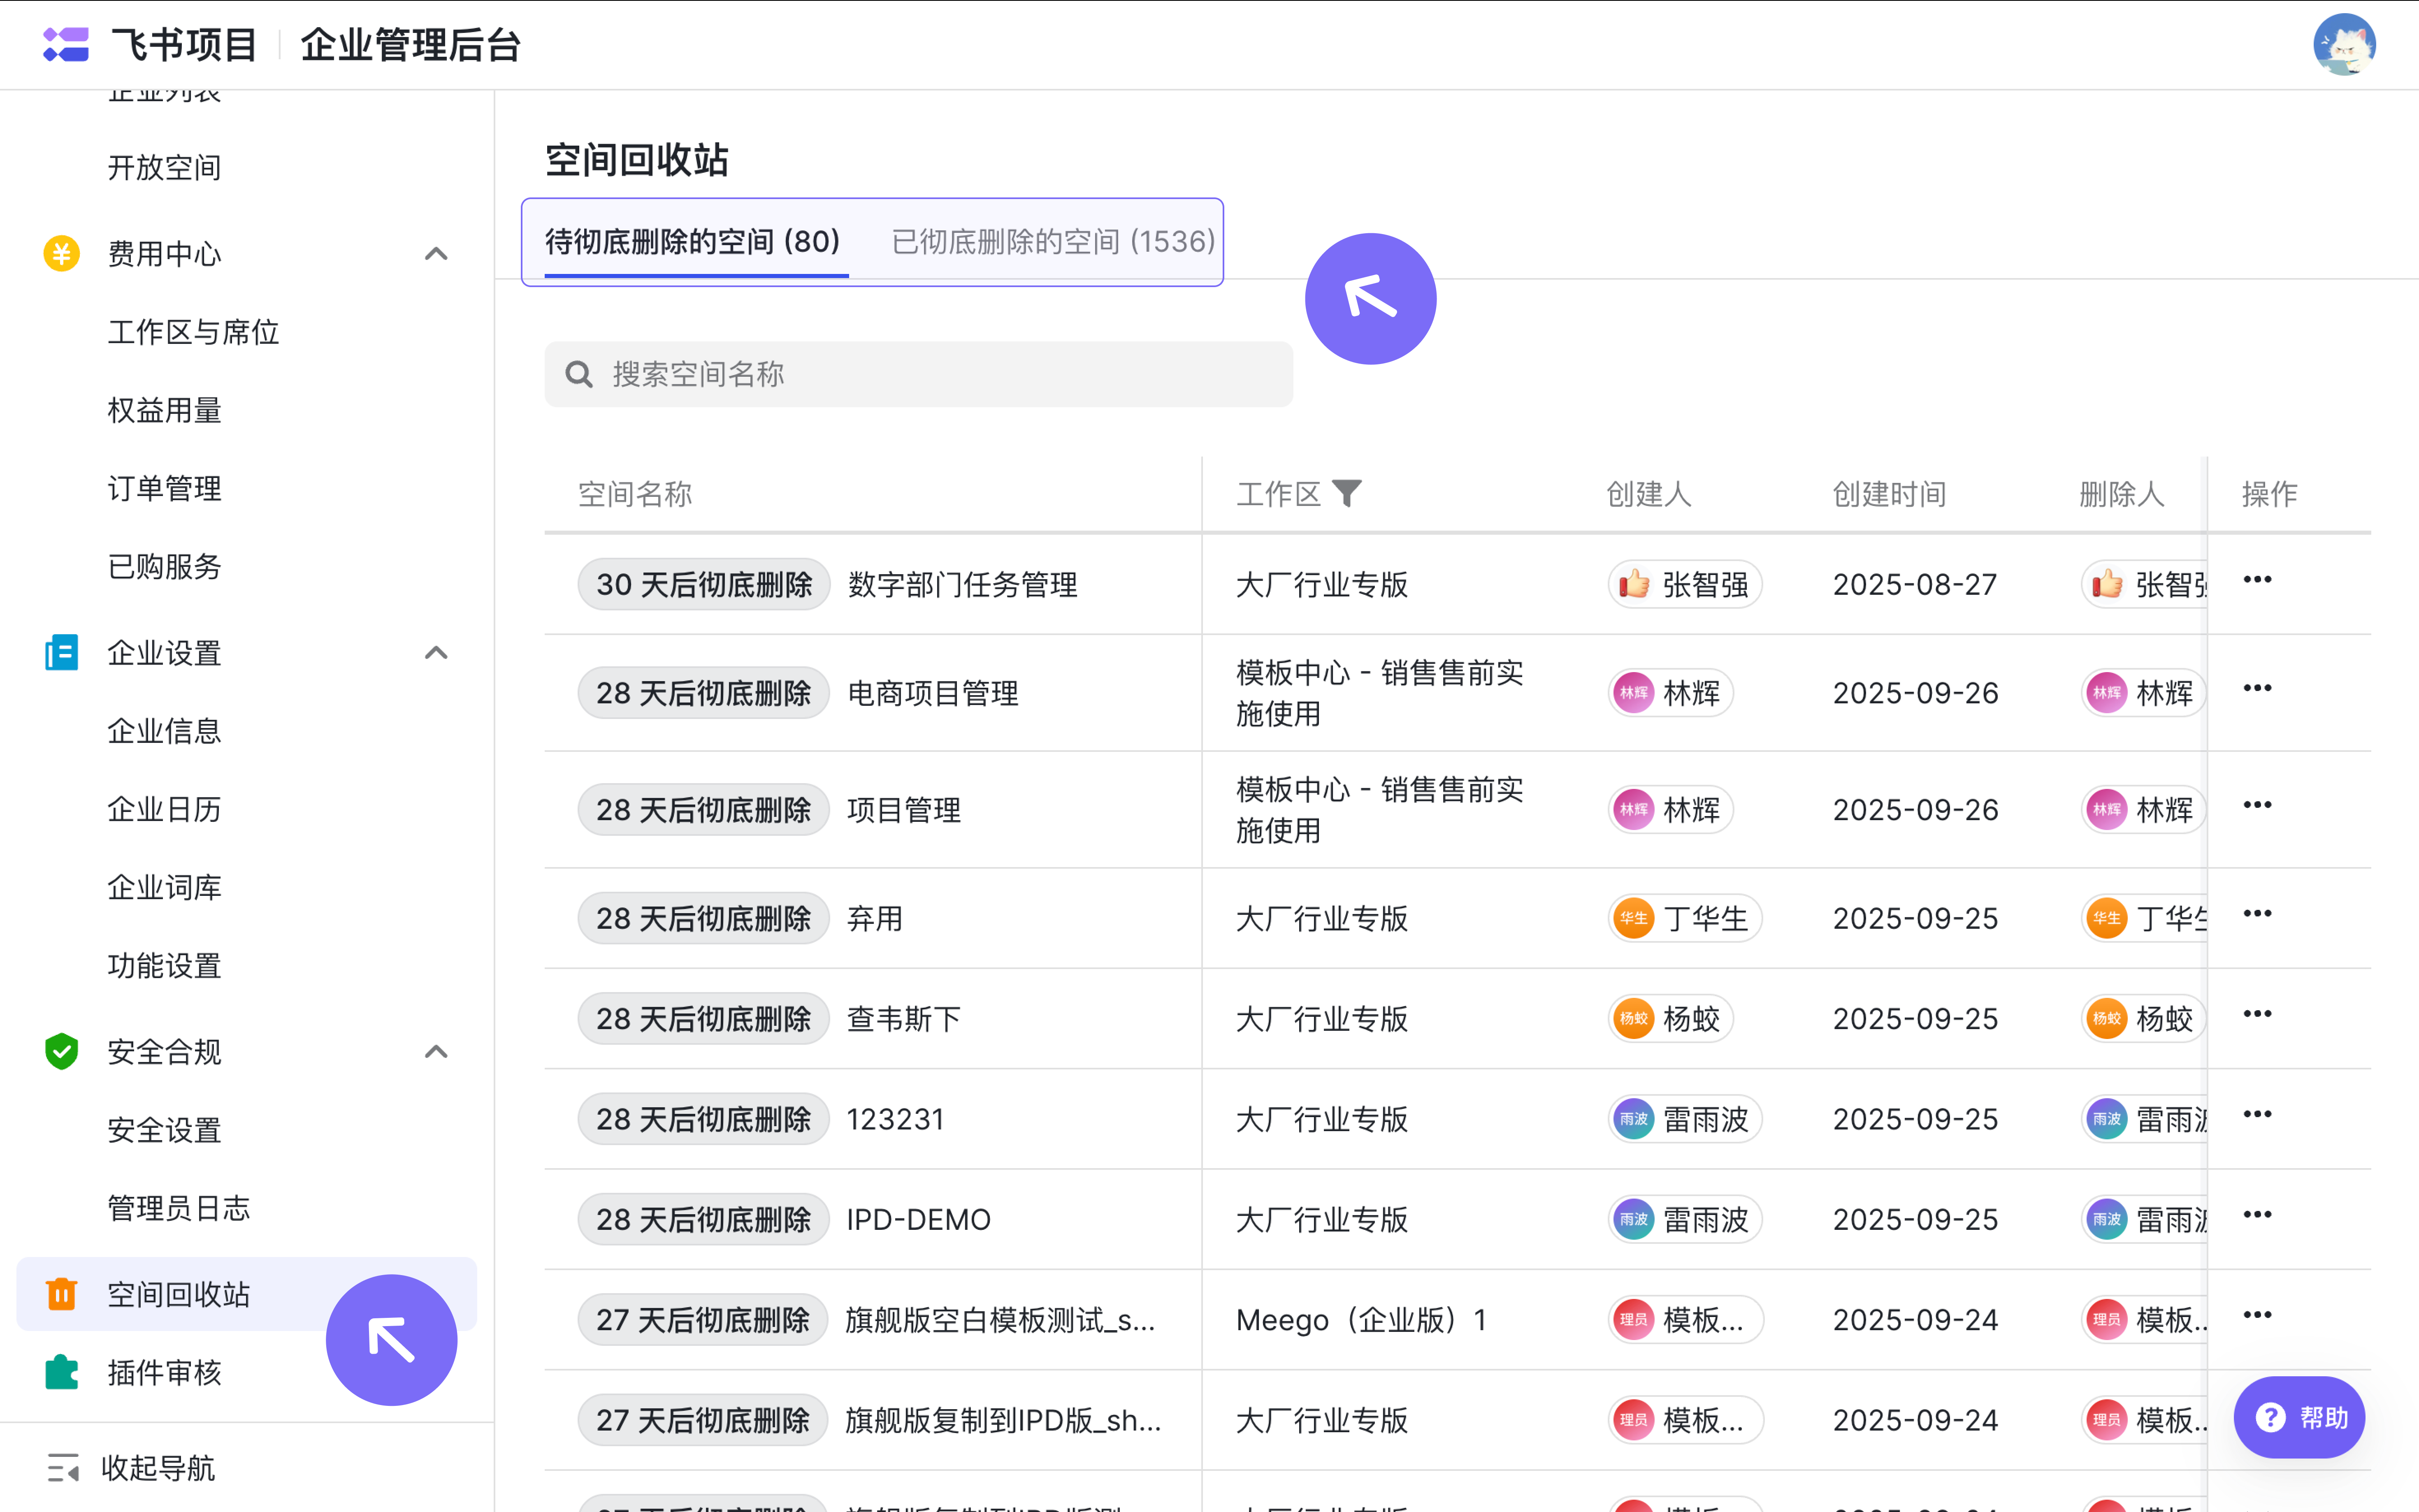Click 弃用 space name
The height and width of the screenshot is (1512, 2419).
click(x=875, y=918)
